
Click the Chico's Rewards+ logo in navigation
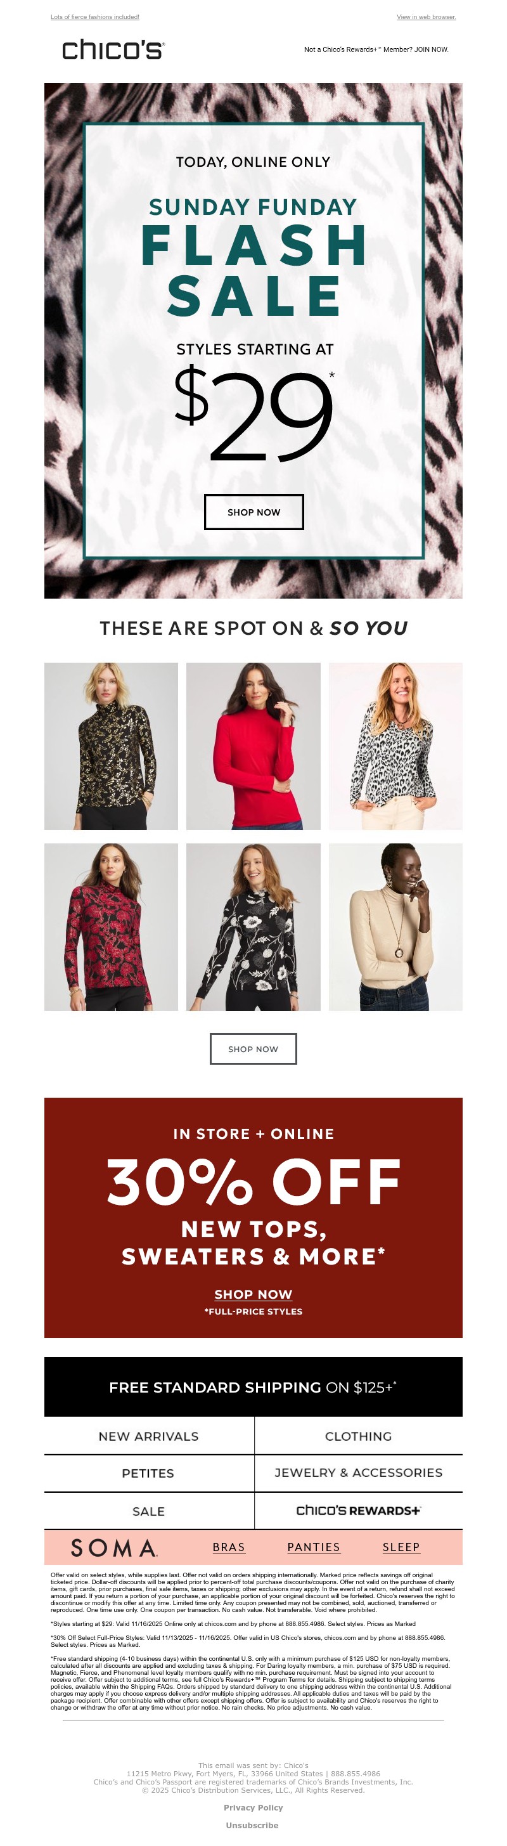pos(358,1511)
